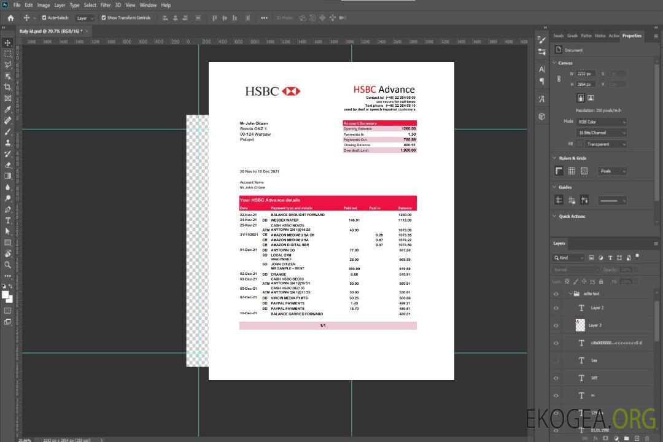Image resolution: width=663 pixels, height=442 pixels.
Task: Change the screen mode icon
Action: point(7,322)
